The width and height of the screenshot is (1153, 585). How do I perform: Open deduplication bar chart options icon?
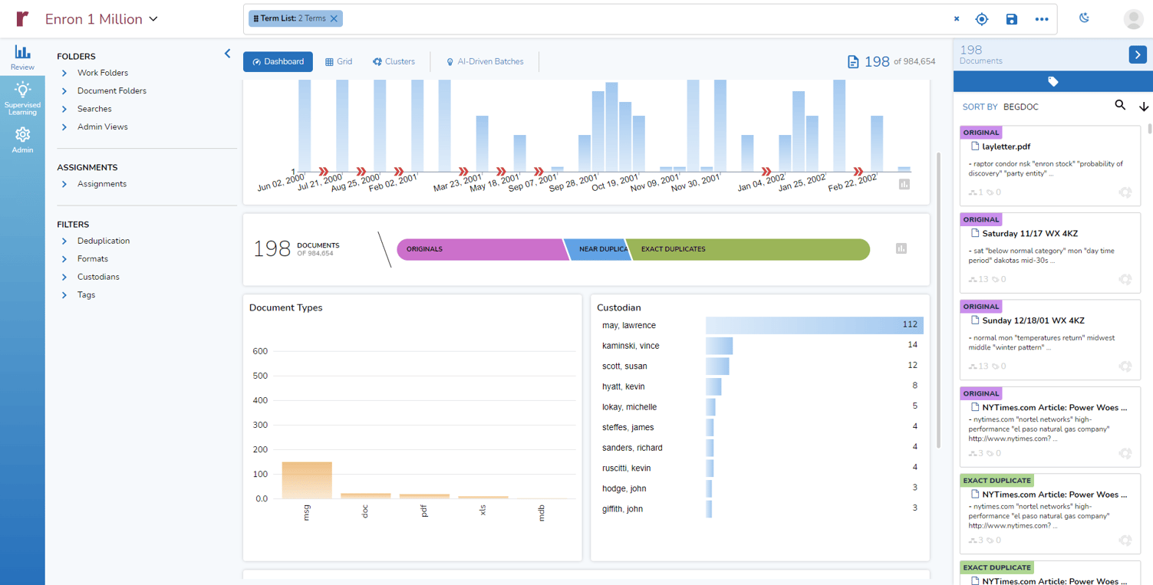(901, 248)
